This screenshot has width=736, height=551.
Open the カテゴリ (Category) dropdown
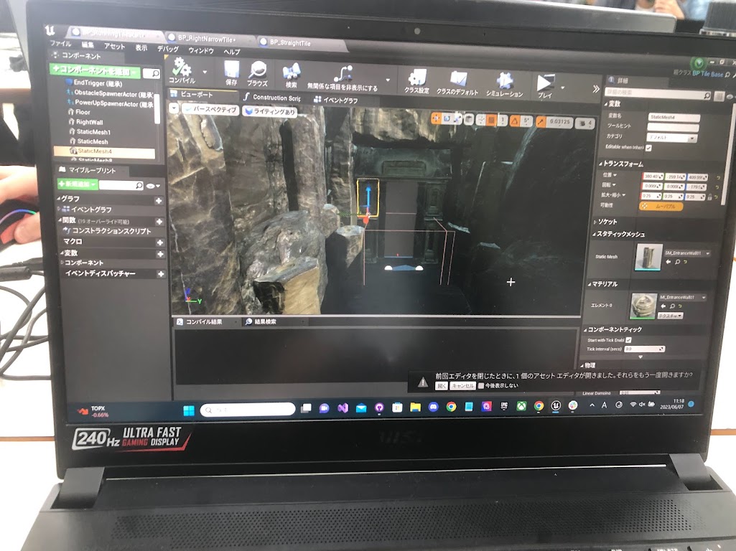point(671,138)
